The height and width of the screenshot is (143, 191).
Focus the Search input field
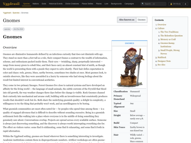click(154, 4)
